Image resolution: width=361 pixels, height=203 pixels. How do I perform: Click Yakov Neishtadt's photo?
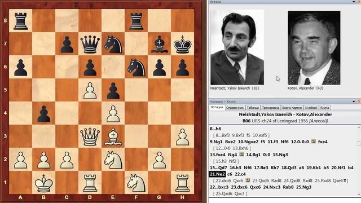[x=237, y=47]
